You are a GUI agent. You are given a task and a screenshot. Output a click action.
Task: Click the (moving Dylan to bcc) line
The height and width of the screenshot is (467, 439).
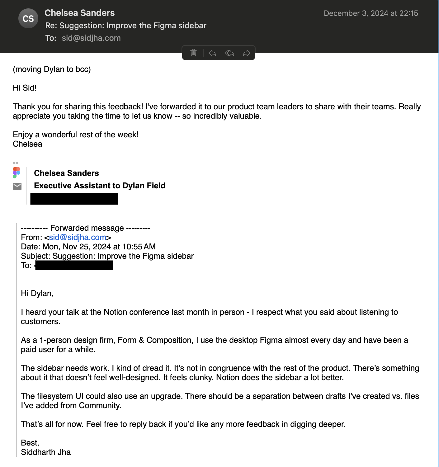pos(52,69)
